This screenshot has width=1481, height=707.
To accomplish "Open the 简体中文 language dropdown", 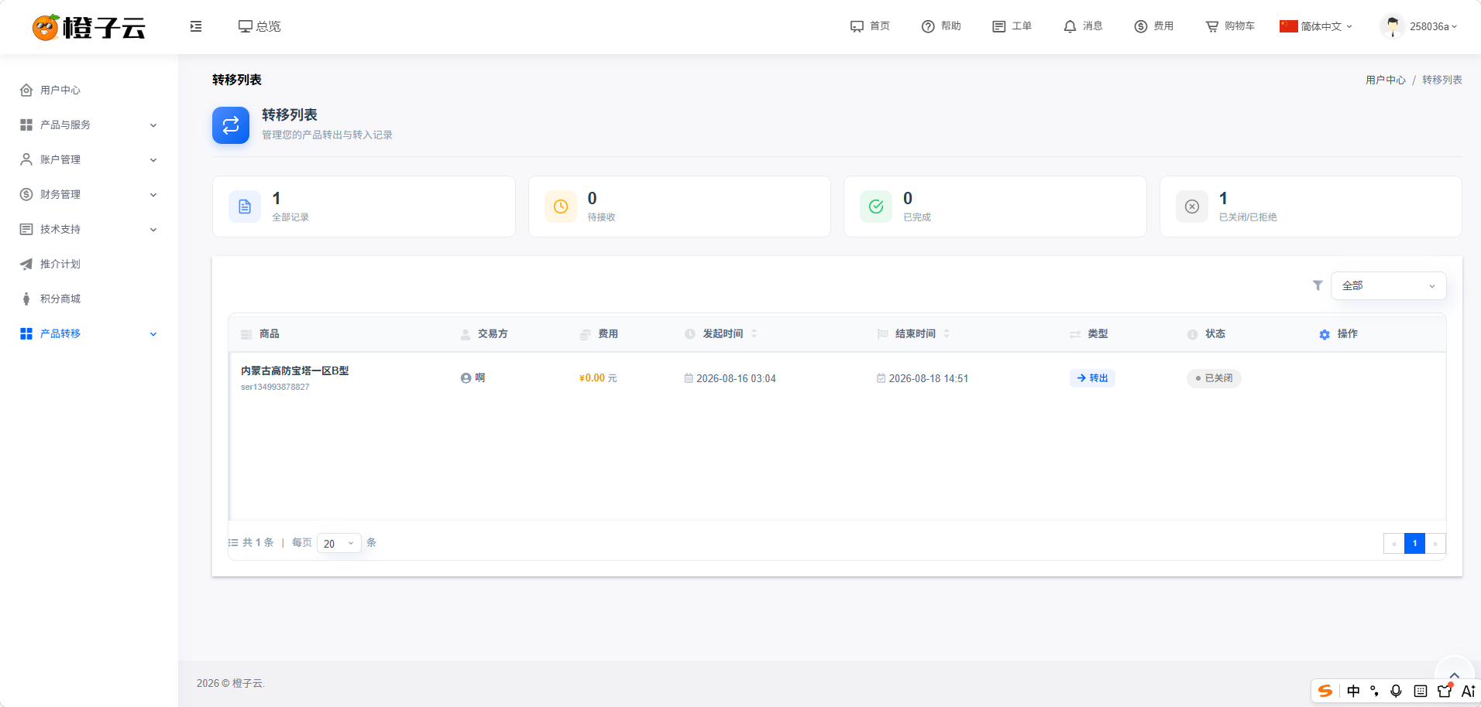I will [x=1316, y=26].
